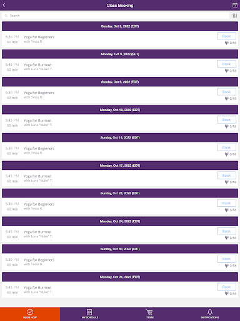Book the Monday Oct 10 class

[x=226, y=120]
